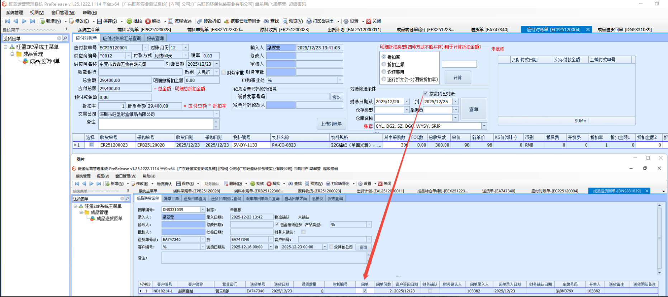
Task: Select the 折扣金额 radio button
Action: (384, 64)
